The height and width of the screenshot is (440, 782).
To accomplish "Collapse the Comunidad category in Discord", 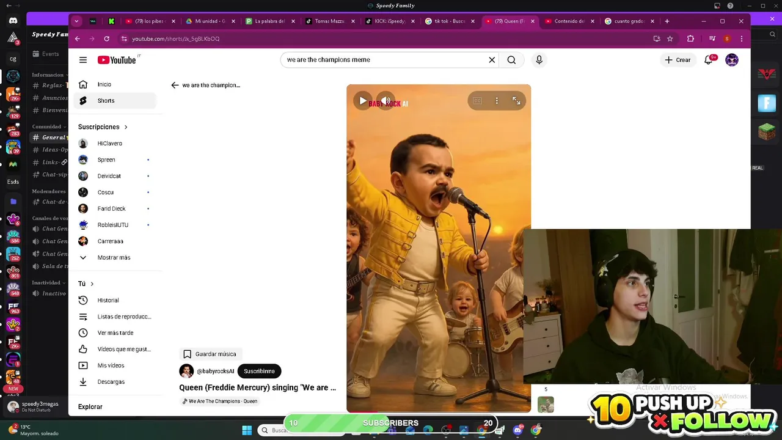I will click(x=48, y=127).
